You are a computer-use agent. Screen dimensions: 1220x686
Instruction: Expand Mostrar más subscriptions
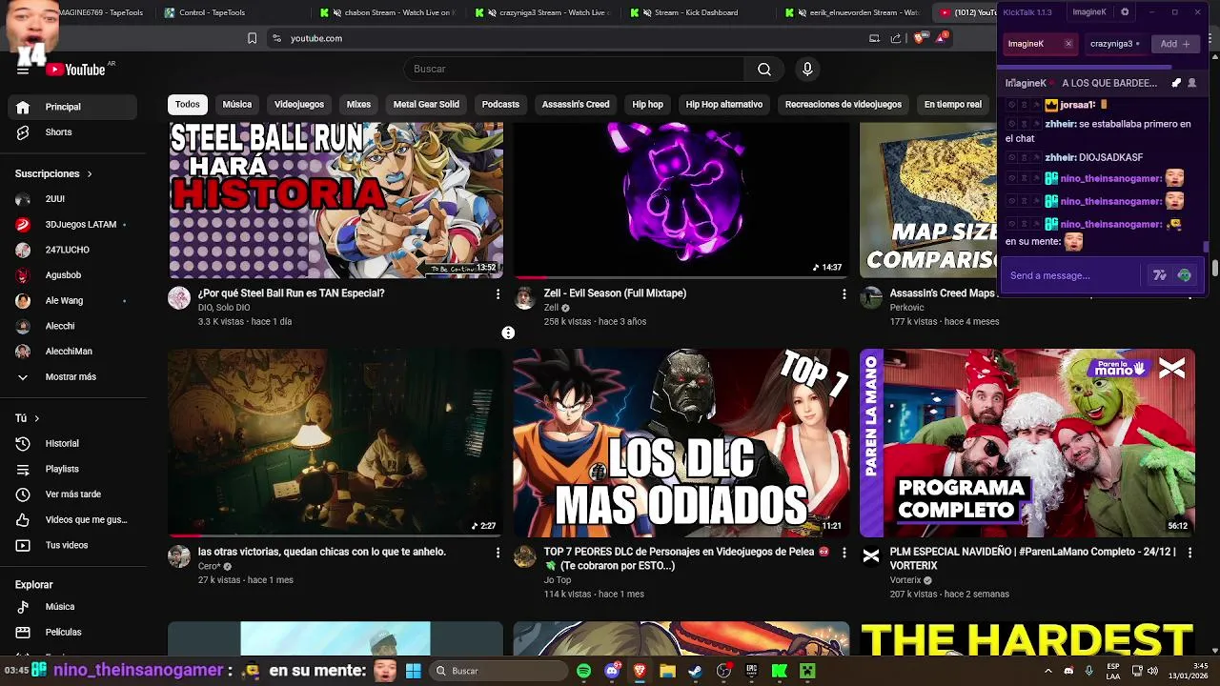pos(72,376)
